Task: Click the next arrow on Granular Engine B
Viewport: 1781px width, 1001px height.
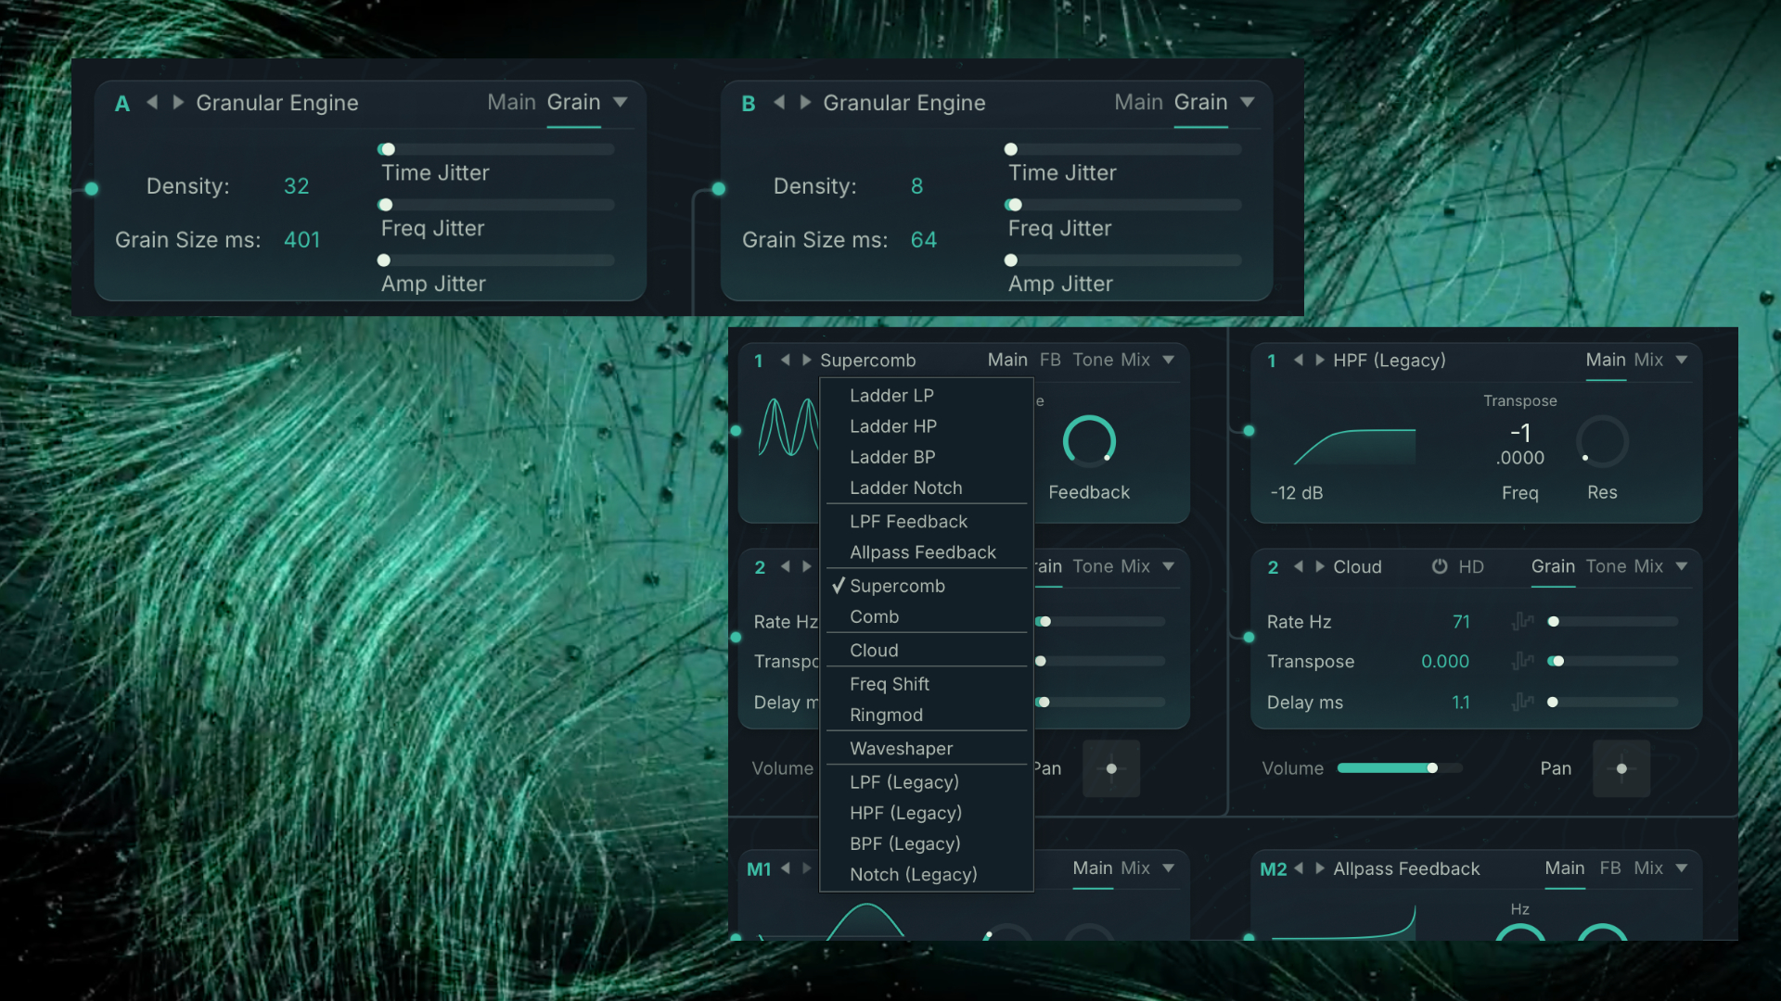Action: (806, 103)
